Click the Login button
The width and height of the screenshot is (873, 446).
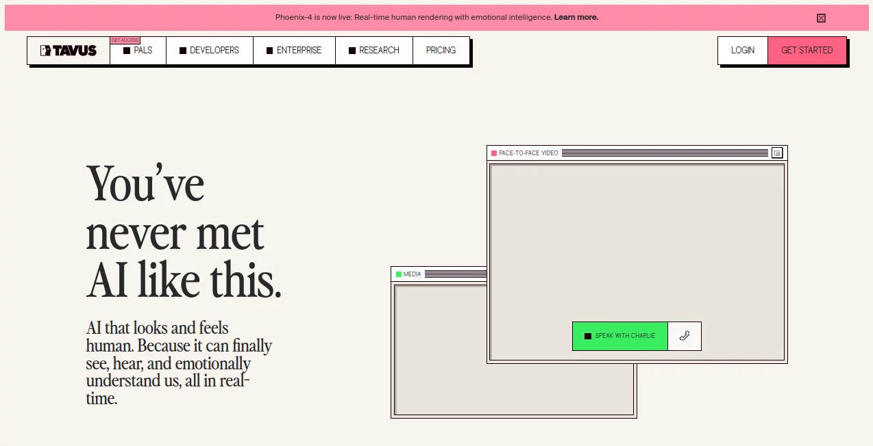pos(743,51)
